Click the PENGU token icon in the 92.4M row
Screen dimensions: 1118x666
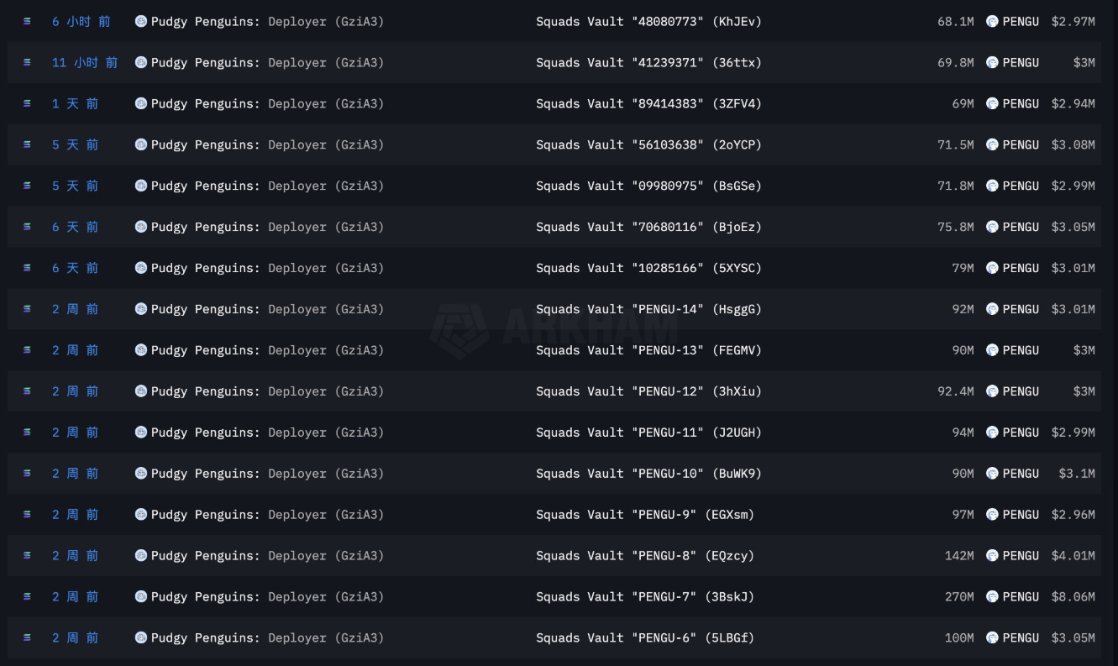[x=992, y=391]
